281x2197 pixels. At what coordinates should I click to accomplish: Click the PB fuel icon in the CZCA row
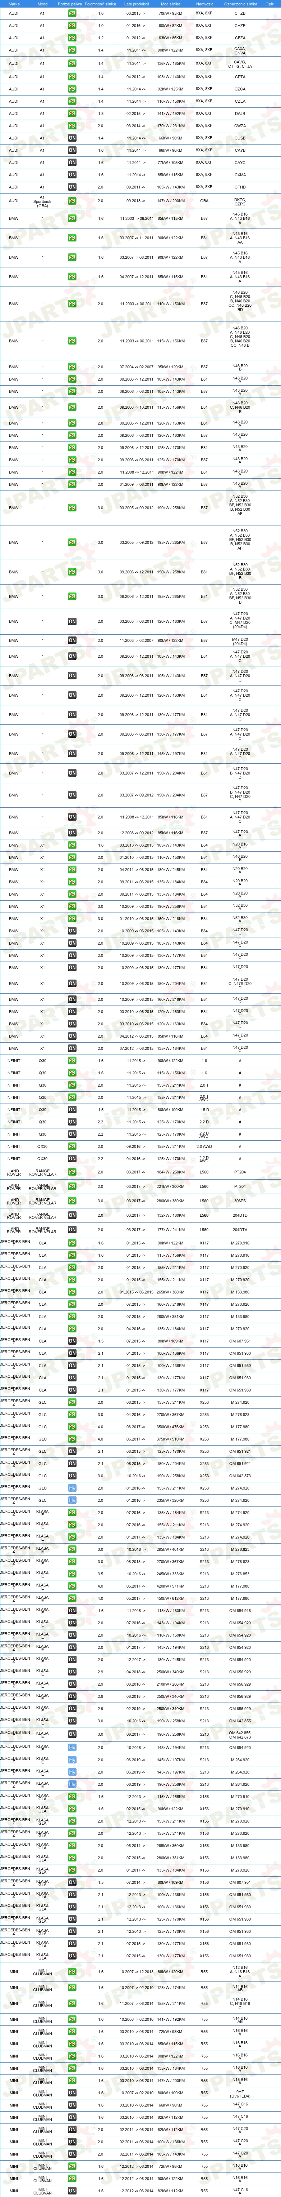click(72, 89)
